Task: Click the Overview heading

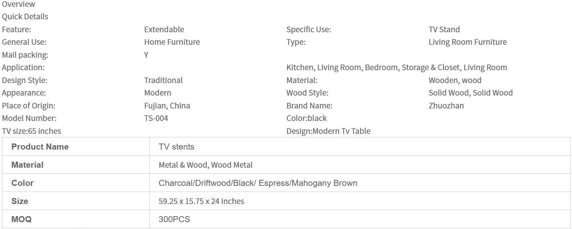Action: click(x=19, y=4)
